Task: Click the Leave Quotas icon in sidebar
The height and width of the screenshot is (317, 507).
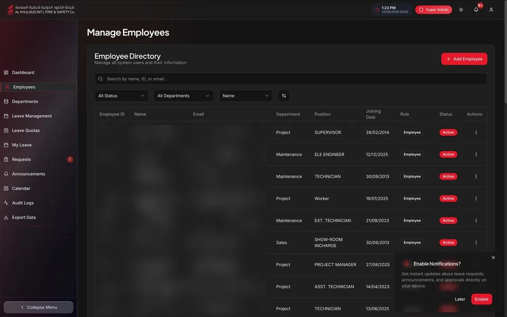Action: point(6,130)
